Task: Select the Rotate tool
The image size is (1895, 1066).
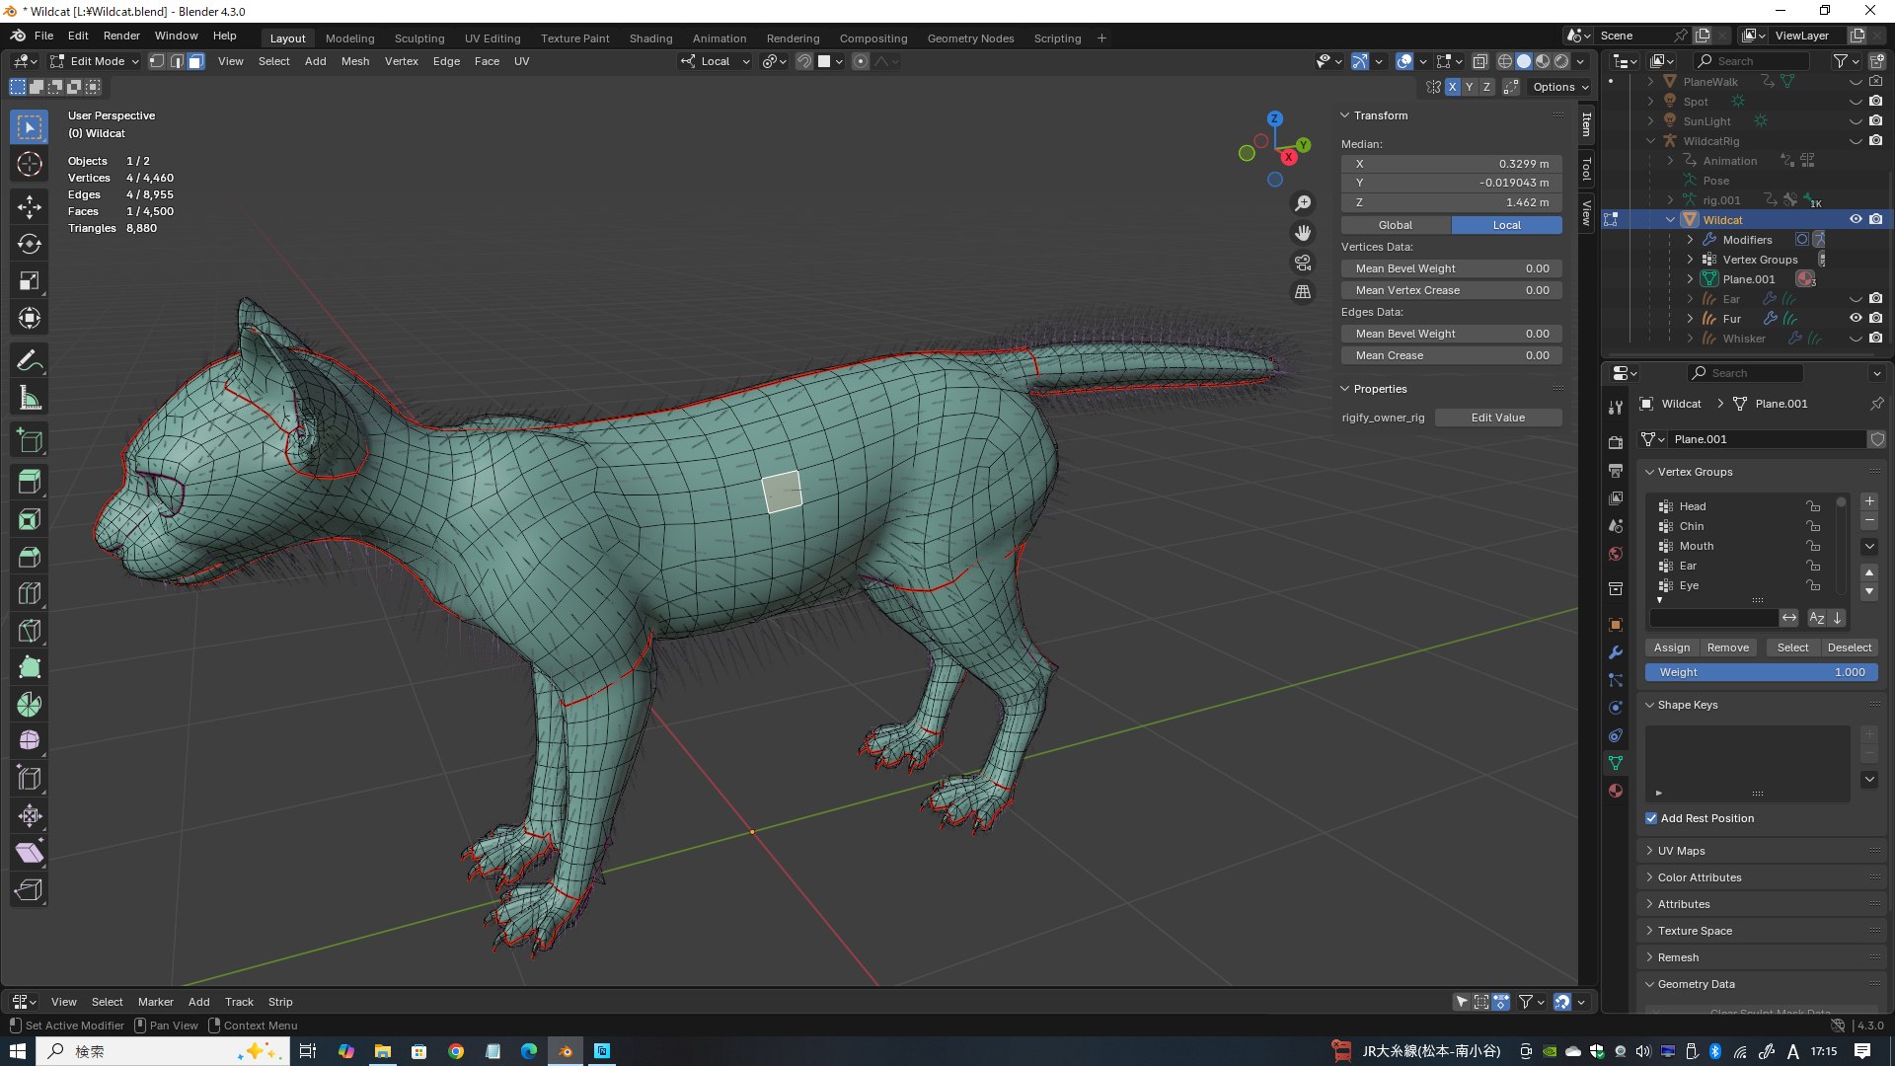Action: coord(30,244)
